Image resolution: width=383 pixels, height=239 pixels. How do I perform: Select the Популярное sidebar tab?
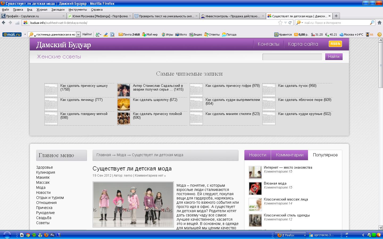[x=325, y=155]
